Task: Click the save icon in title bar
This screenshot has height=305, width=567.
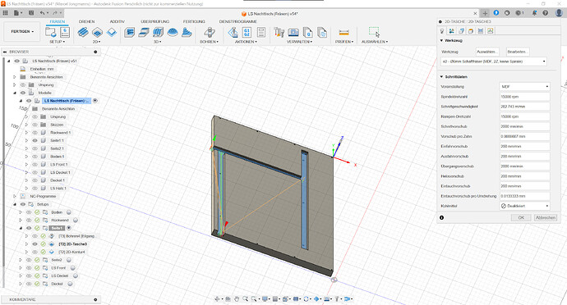Action: [x=31, y=13]
